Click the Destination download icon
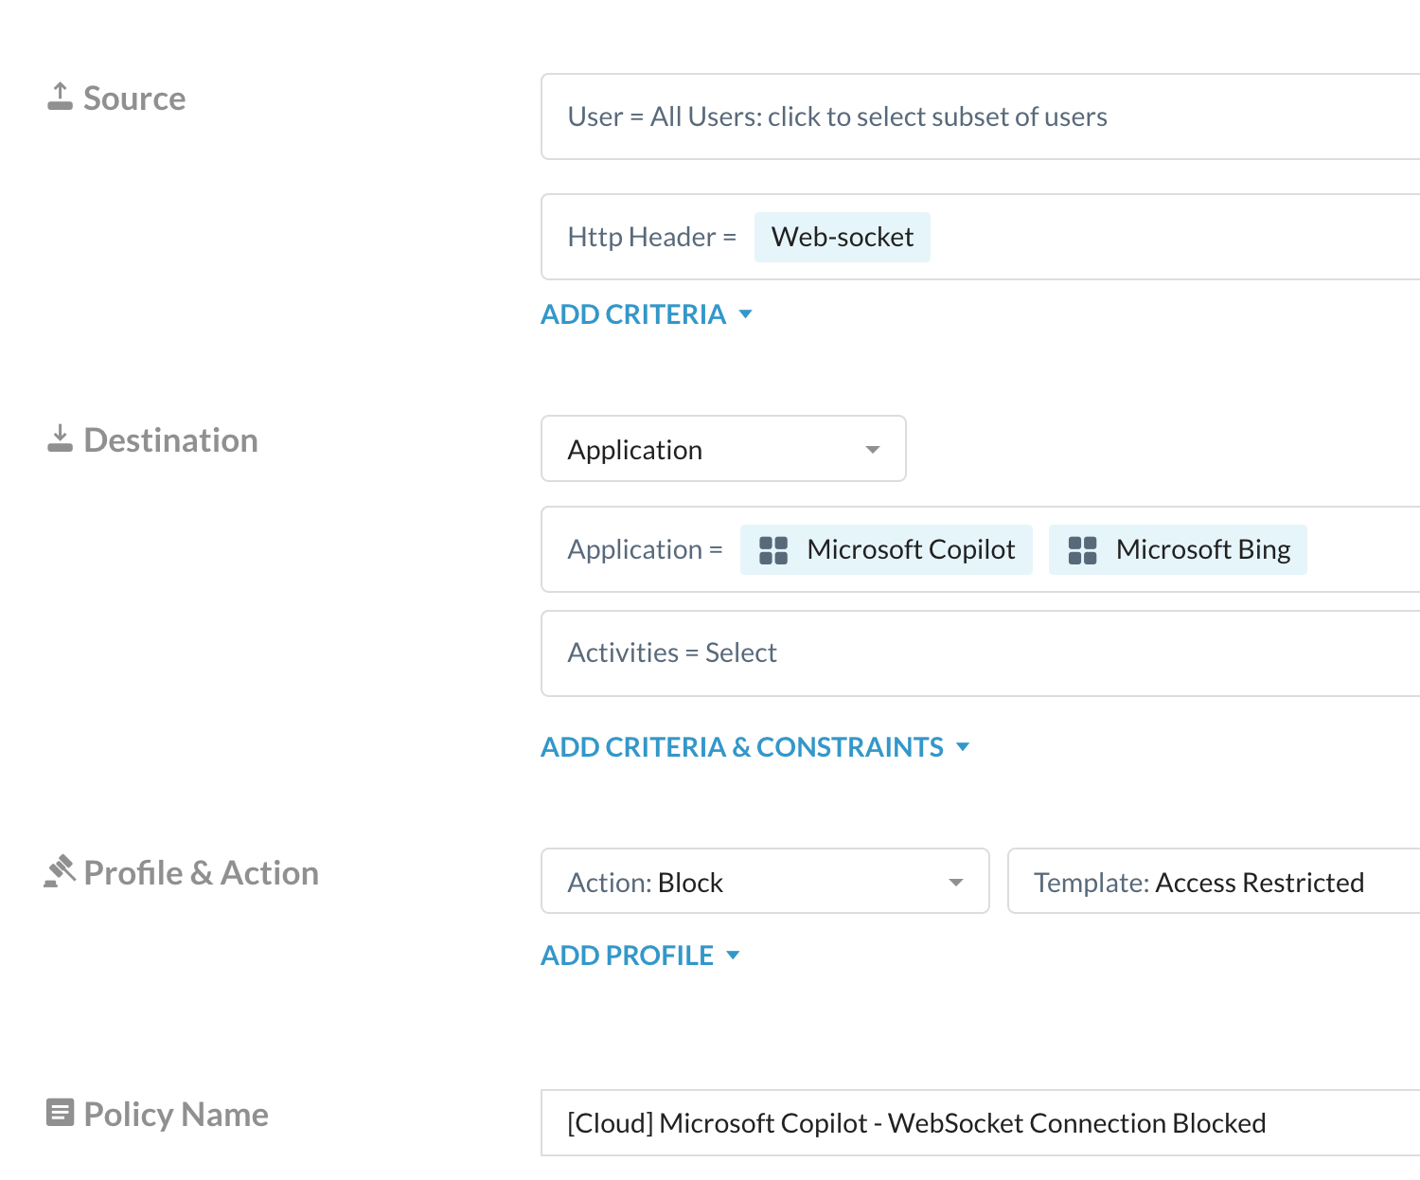1420x1180 pixels. [x=60, y=438]
